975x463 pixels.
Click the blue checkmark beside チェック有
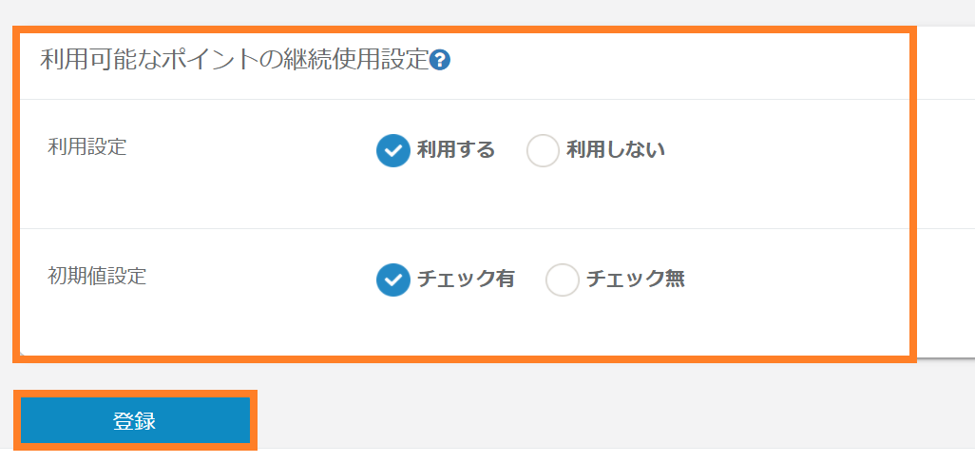click(x=392, y=280)
